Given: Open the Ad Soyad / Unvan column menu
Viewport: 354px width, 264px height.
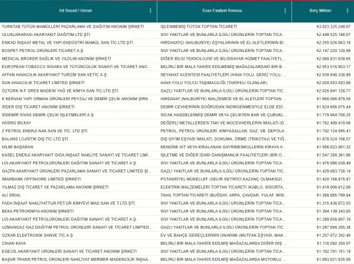Looking at the screenshot, I should click(x=150, y=11).
